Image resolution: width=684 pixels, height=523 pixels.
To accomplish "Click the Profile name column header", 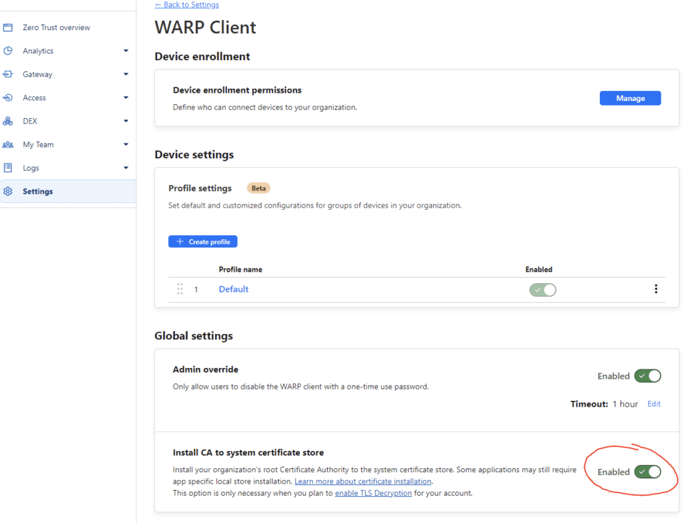I will pyautogui.click(x=240, y=270).
